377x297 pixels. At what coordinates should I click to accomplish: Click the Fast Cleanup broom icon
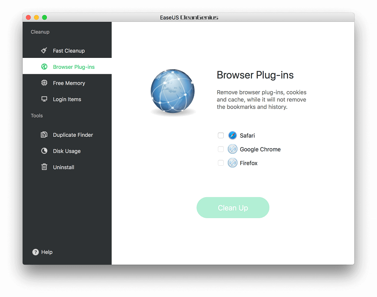(44, 51)
